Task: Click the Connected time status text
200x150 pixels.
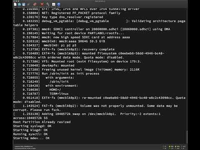Action: [x=25, y=148]
